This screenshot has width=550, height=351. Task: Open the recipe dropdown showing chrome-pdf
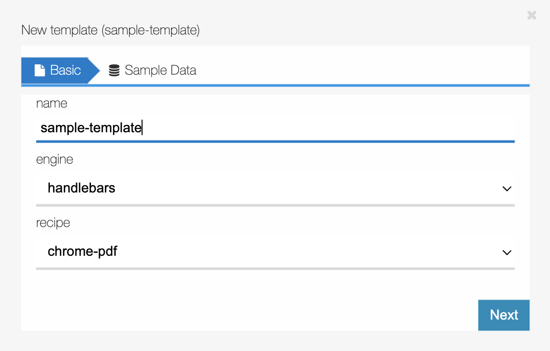257,252
